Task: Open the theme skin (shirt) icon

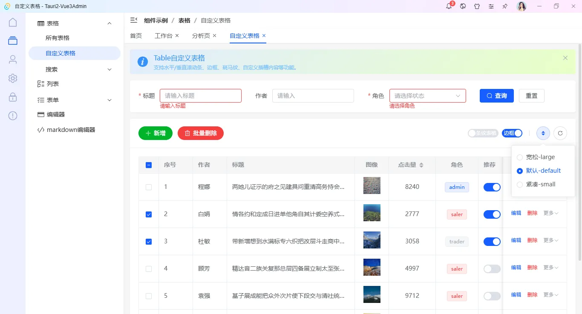Action: [x=477, y=6]
